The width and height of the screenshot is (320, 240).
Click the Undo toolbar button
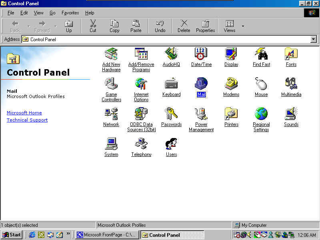point(160,26)
